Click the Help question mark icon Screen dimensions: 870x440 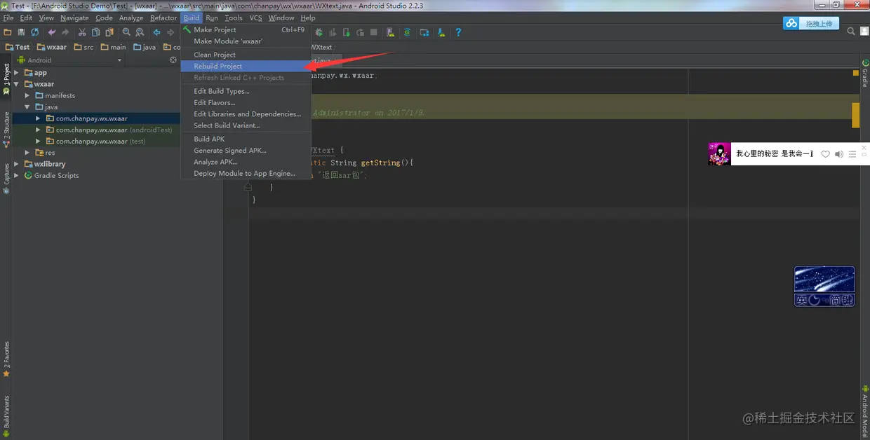[x=458, y=32]
